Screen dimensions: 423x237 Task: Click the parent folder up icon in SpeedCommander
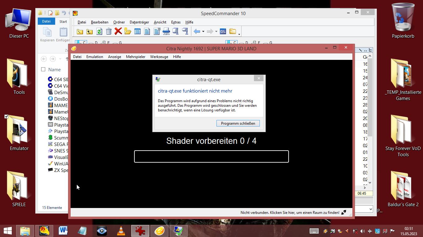pos(89,31)
